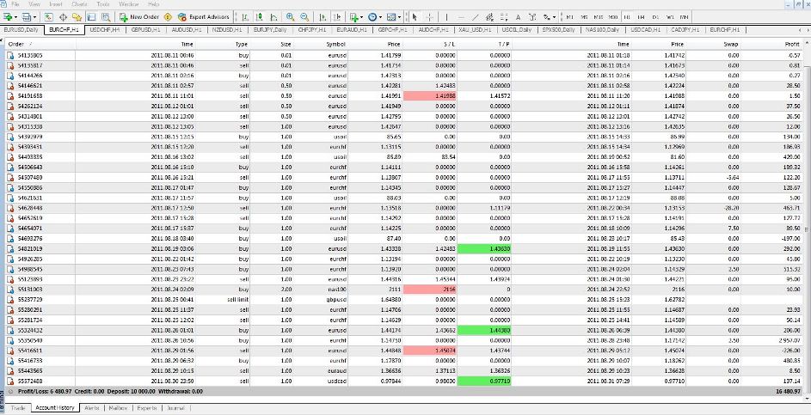Expand the Periodicity clock dropdown
The image size is (811, 415).
[381, 16]
